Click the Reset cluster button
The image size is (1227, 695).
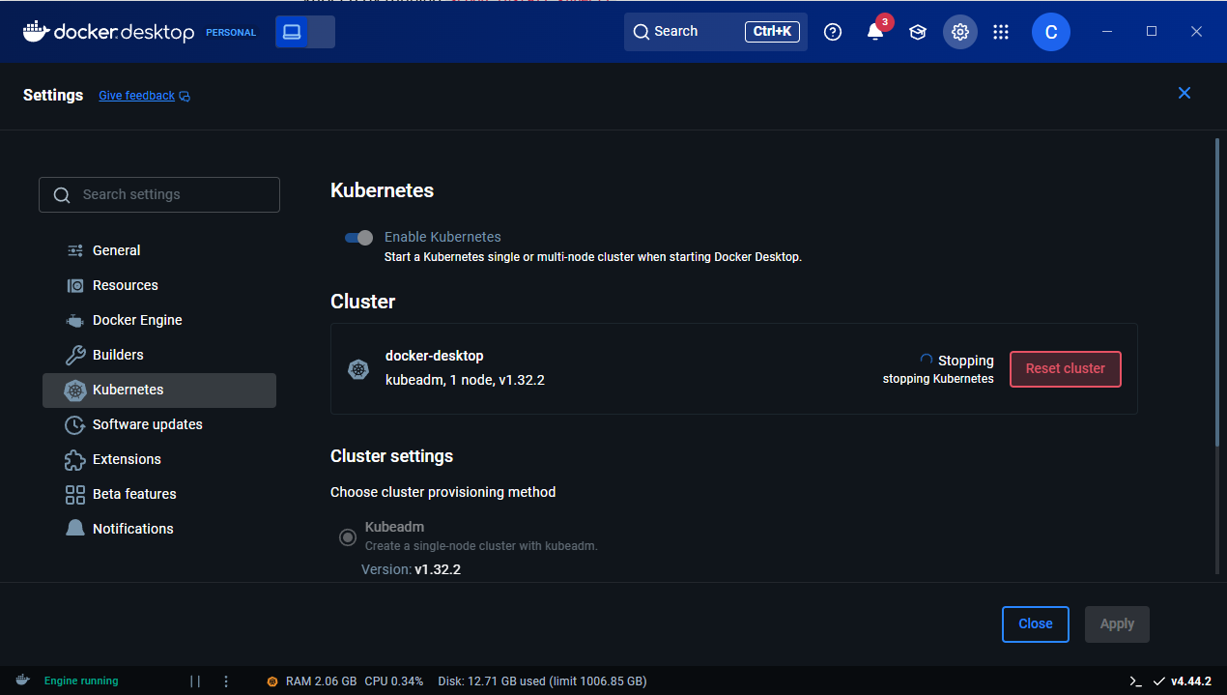1065,369
